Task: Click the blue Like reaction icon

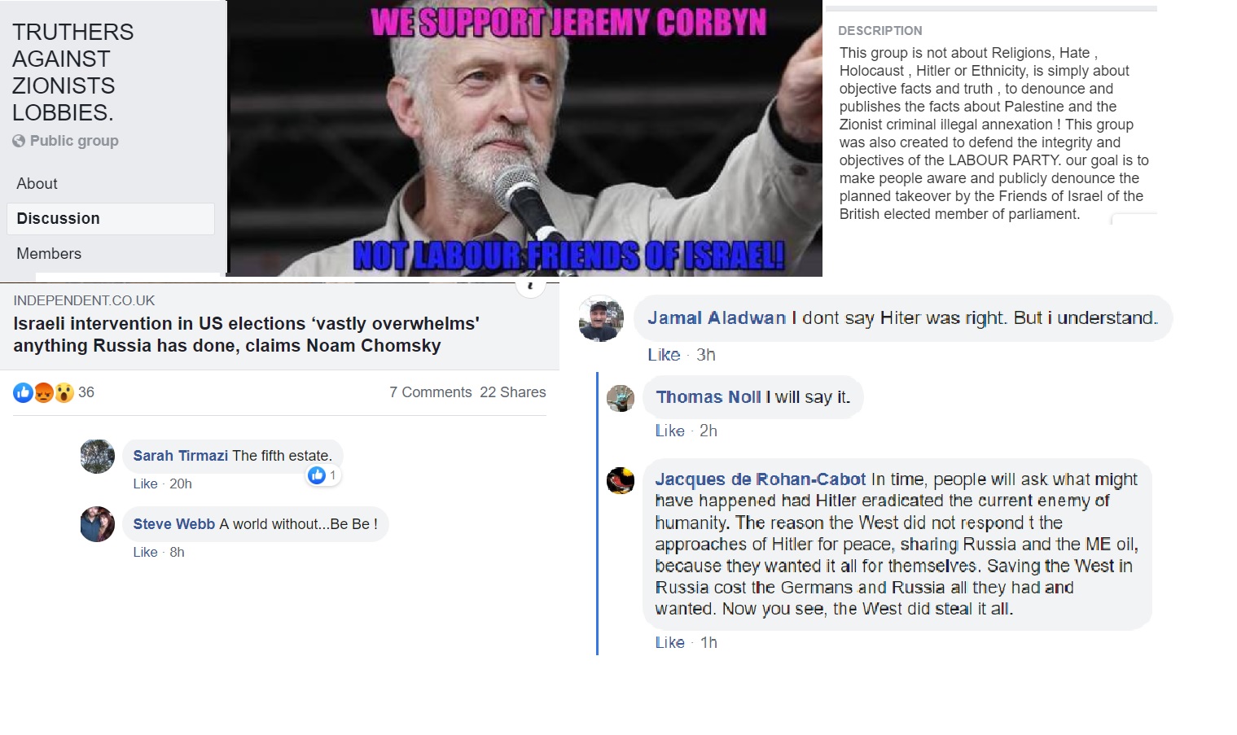Action: click(23, 393)
